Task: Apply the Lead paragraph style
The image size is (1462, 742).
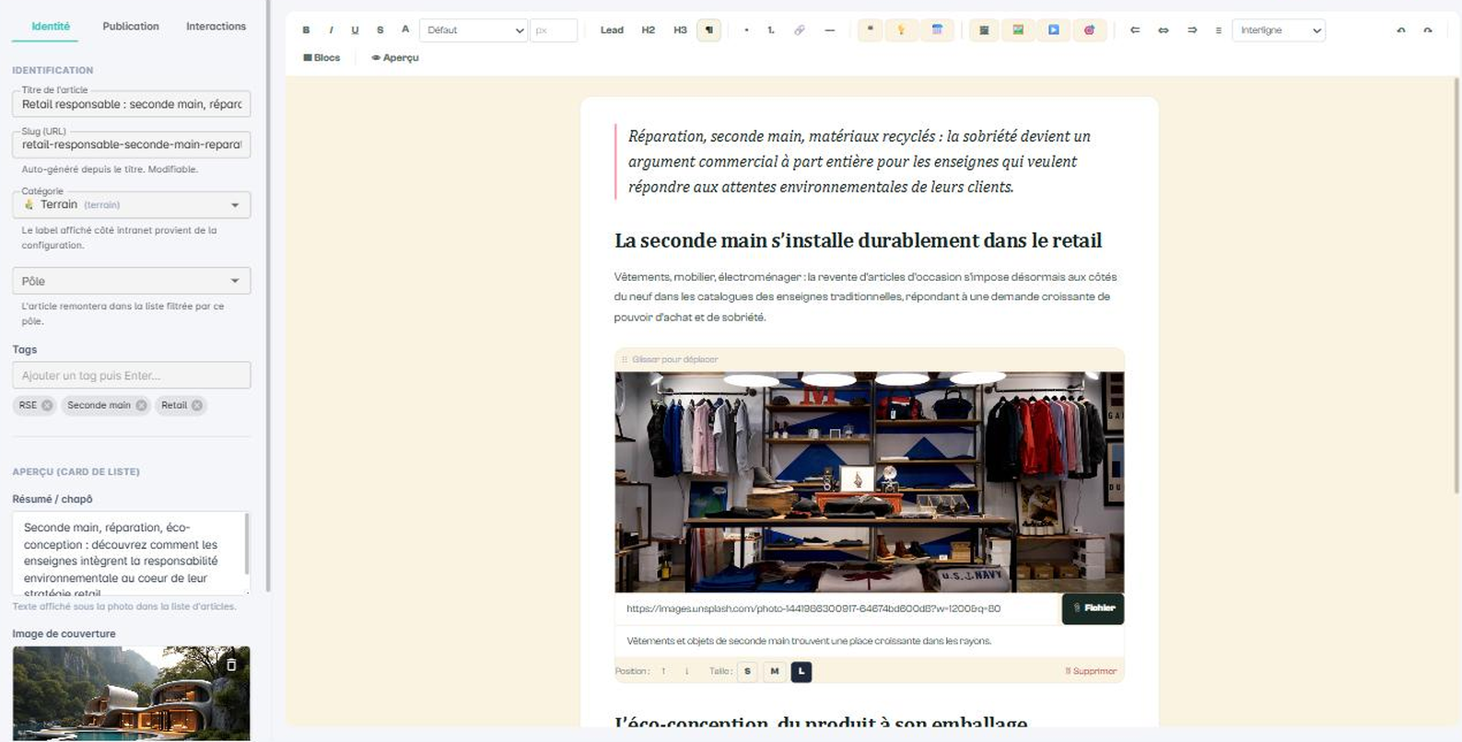Action: click(612, 30)
